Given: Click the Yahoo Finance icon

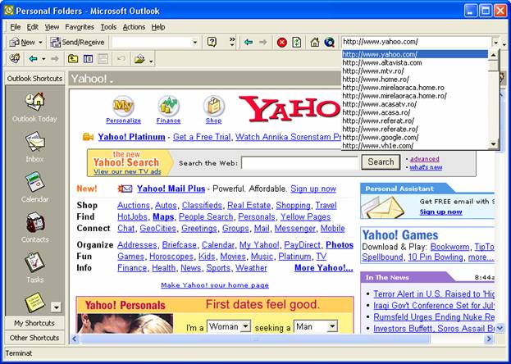Looking at the screenshot, I should (168, 106).
